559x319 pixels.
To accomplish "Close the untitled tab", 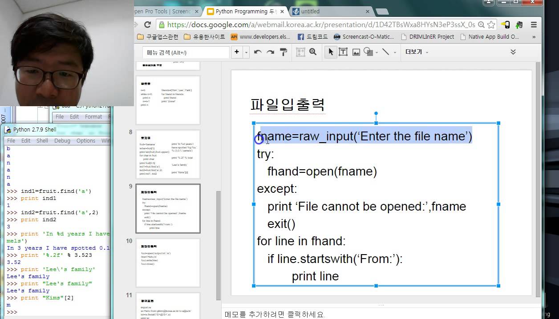I will pyautogui.click(x=368, y=12).
